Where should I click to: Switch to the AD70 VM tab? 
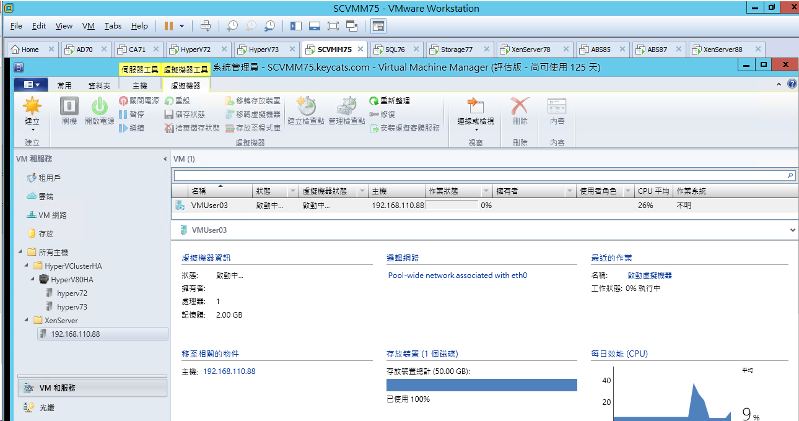tap(84, 50)
